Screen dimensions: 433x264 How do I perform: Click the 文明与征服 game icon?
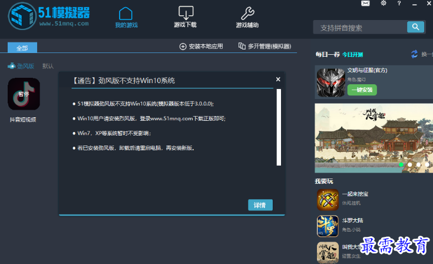(331, 82)
